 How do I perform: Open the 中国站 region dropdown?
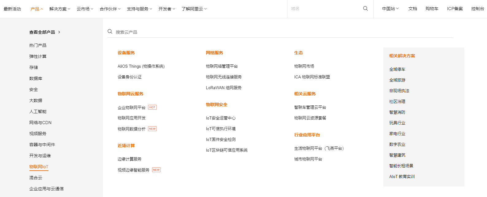pyautogui.click(x=390, y=9)
